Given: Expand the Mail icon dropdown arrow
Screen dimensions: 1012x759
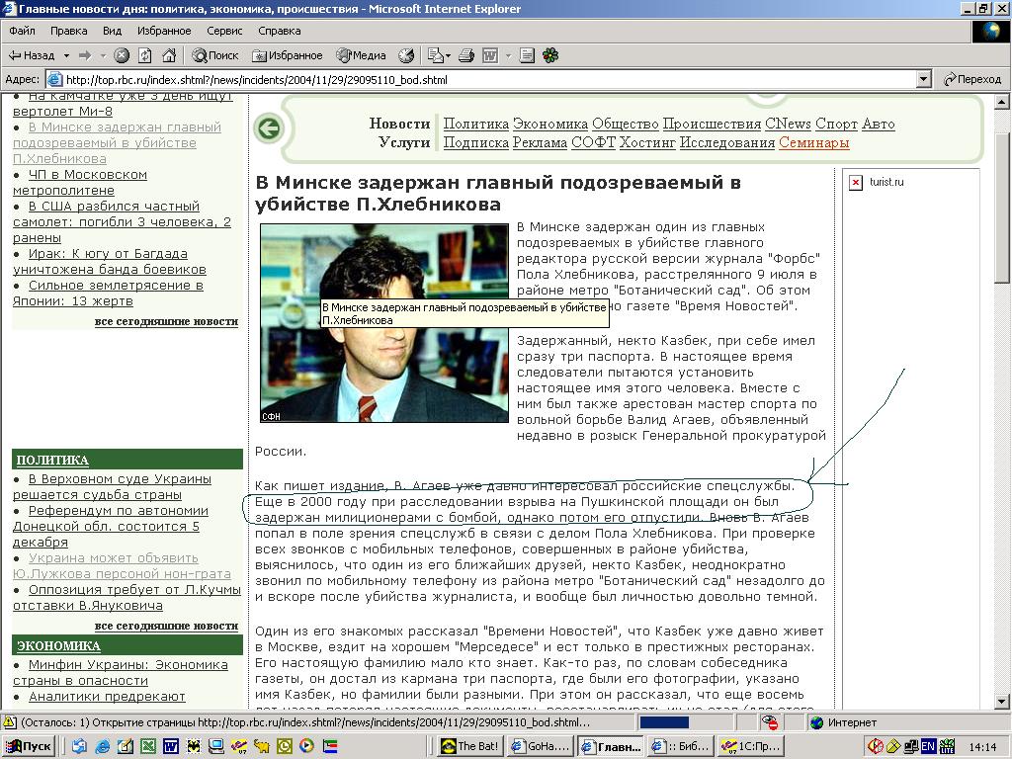Looking at the screenshot, I should pyautogui.click(x=448, y=55).
